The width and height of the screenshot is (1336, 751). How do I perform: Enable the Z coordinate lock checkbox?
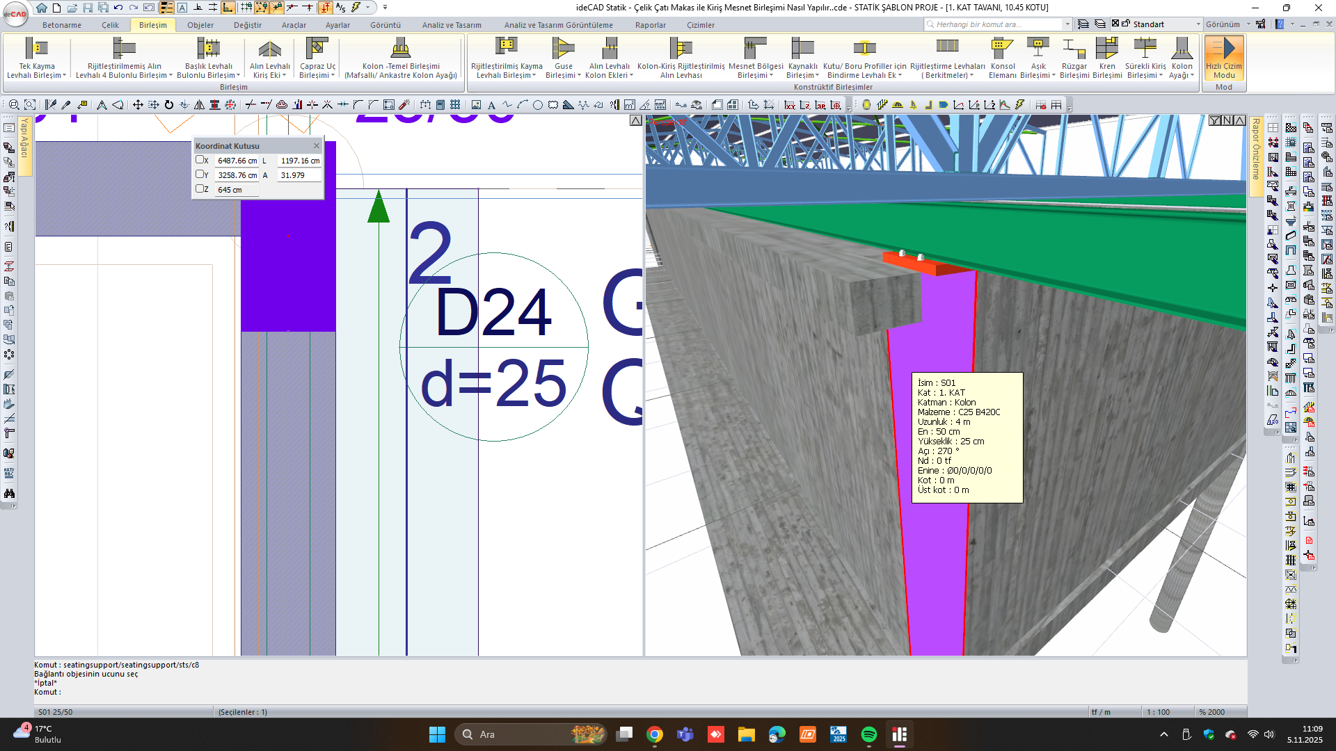200,189
